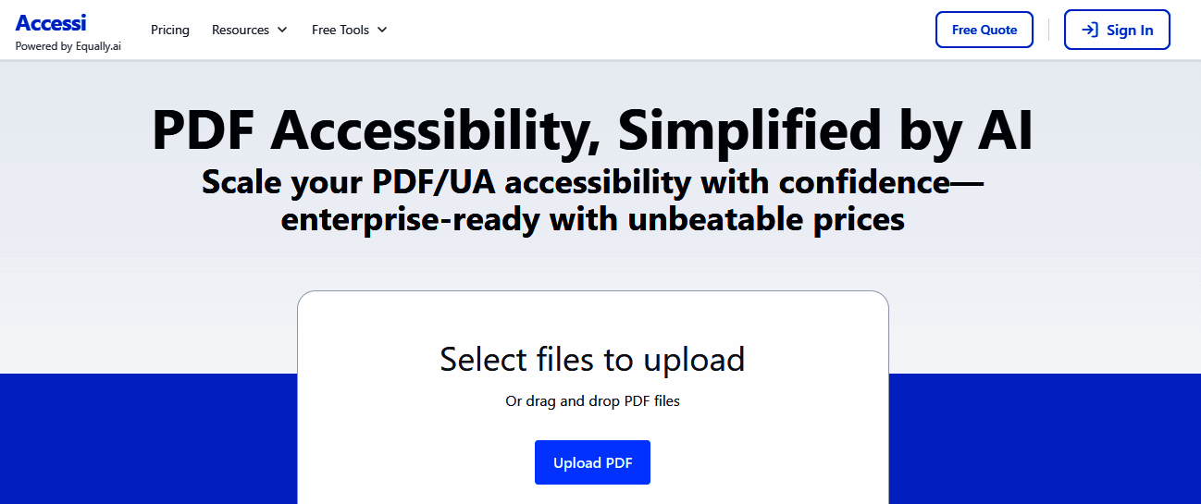
Task: Click the "Powered by Equally.ai" text
Action: pos(68,46)
